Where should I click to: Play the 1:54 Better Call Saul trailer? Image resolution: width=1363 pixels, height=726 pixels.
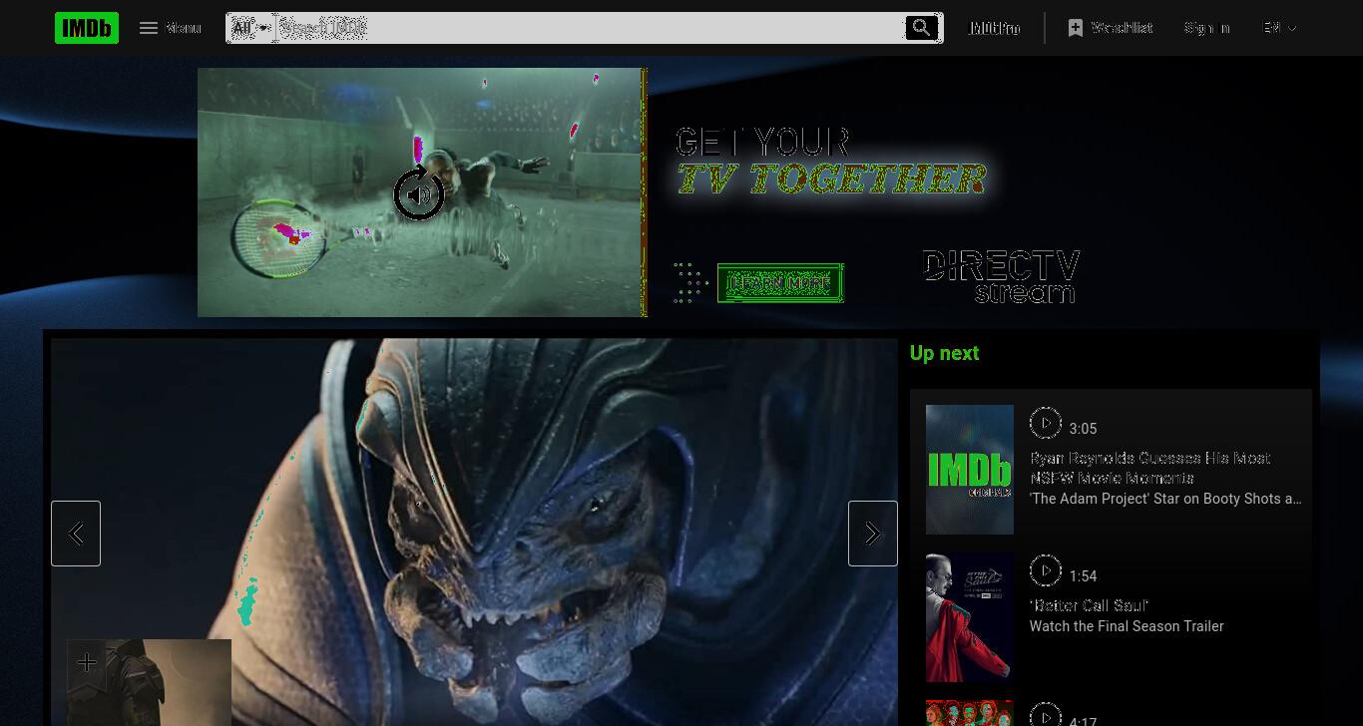click(x=1046, y=570)
